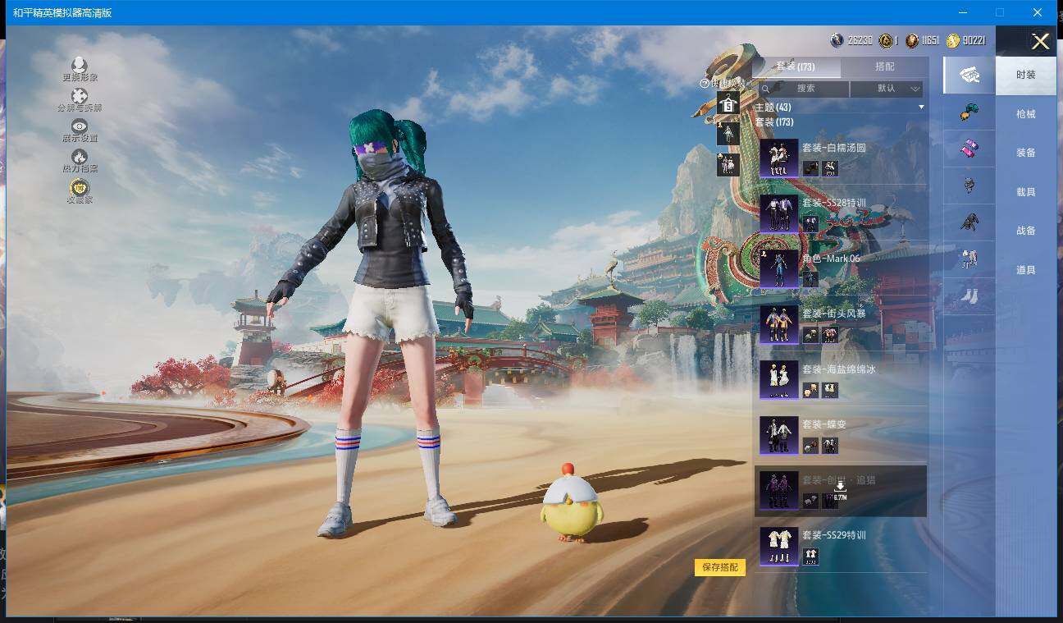Select the teal hair category icon
Image resolution: width=1063 pixels, height=623 pixels.
click(969, 112)
